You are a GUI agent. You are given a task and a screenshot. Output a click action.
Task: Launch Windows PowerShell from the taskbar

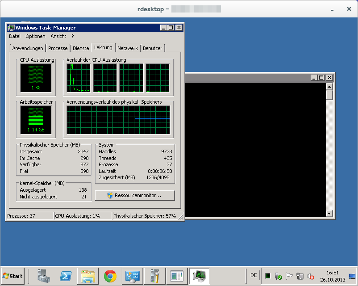click(66, 276)
